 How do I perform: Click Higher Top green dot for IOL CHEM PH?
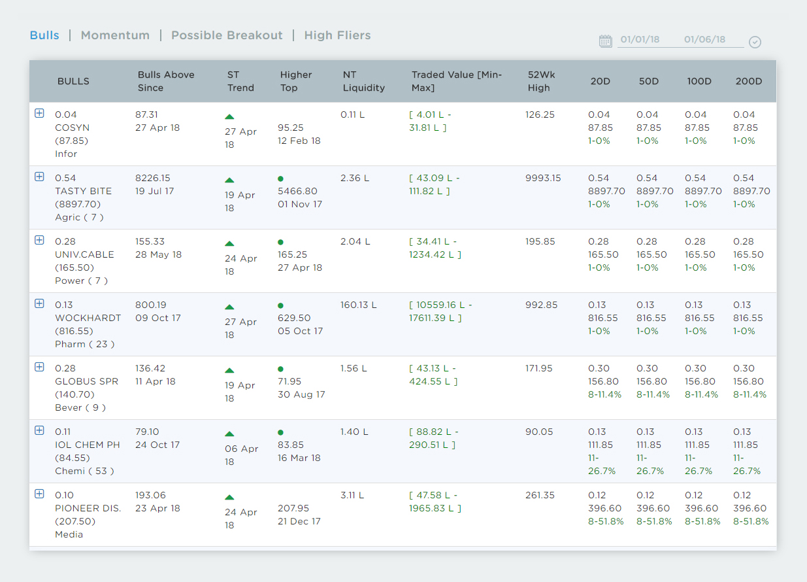[x=280, y=432]
